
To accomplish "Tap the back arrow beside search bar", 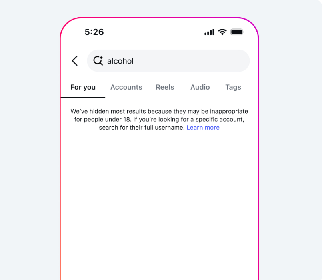I will click(75, 61).
